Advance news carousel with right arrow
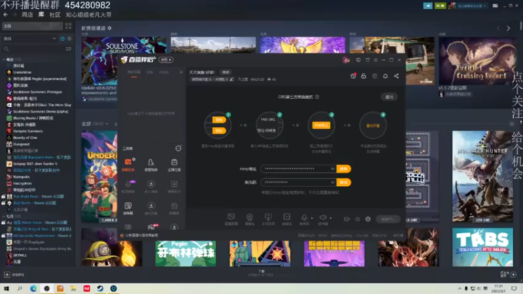The image size is (523, 294). pos(509,29)
